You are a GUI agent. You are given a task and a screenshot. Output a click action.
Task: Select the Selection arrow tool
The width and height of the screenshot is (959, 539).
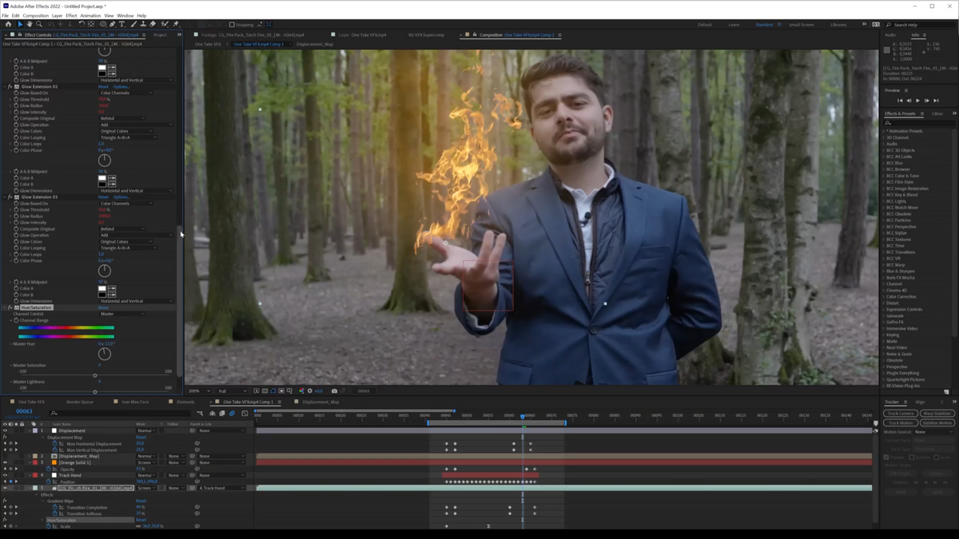tap(20, 25)
